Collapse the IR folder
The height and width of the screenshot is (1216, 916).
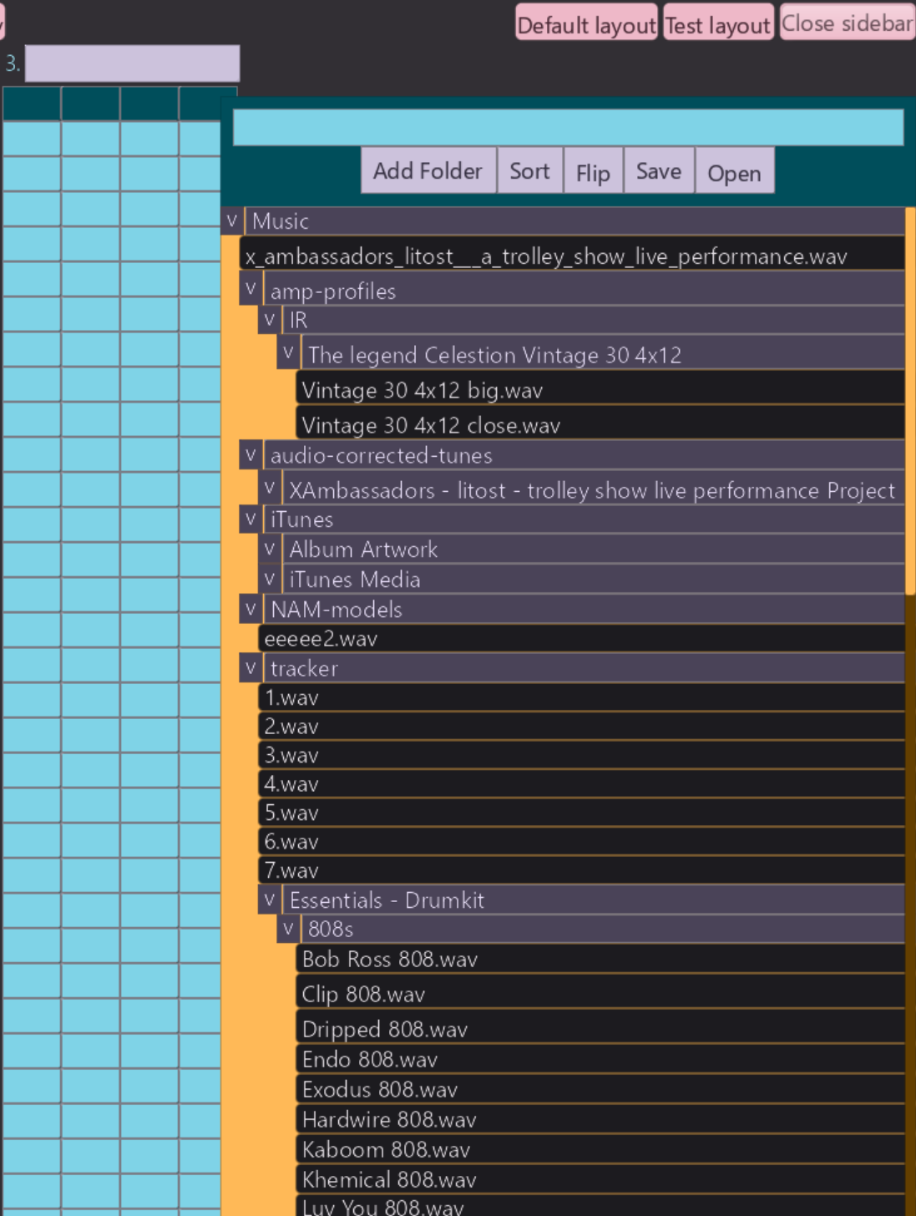[x=269, y=319]
